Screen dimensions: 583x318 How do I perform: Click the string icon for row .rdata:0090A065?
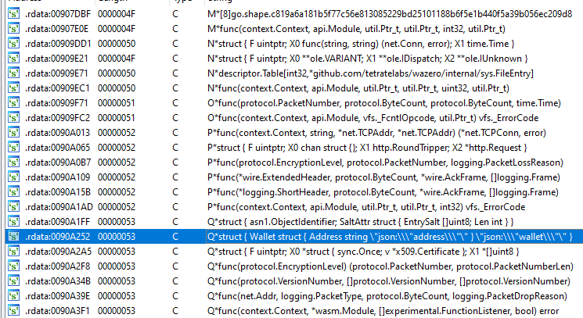14,148
